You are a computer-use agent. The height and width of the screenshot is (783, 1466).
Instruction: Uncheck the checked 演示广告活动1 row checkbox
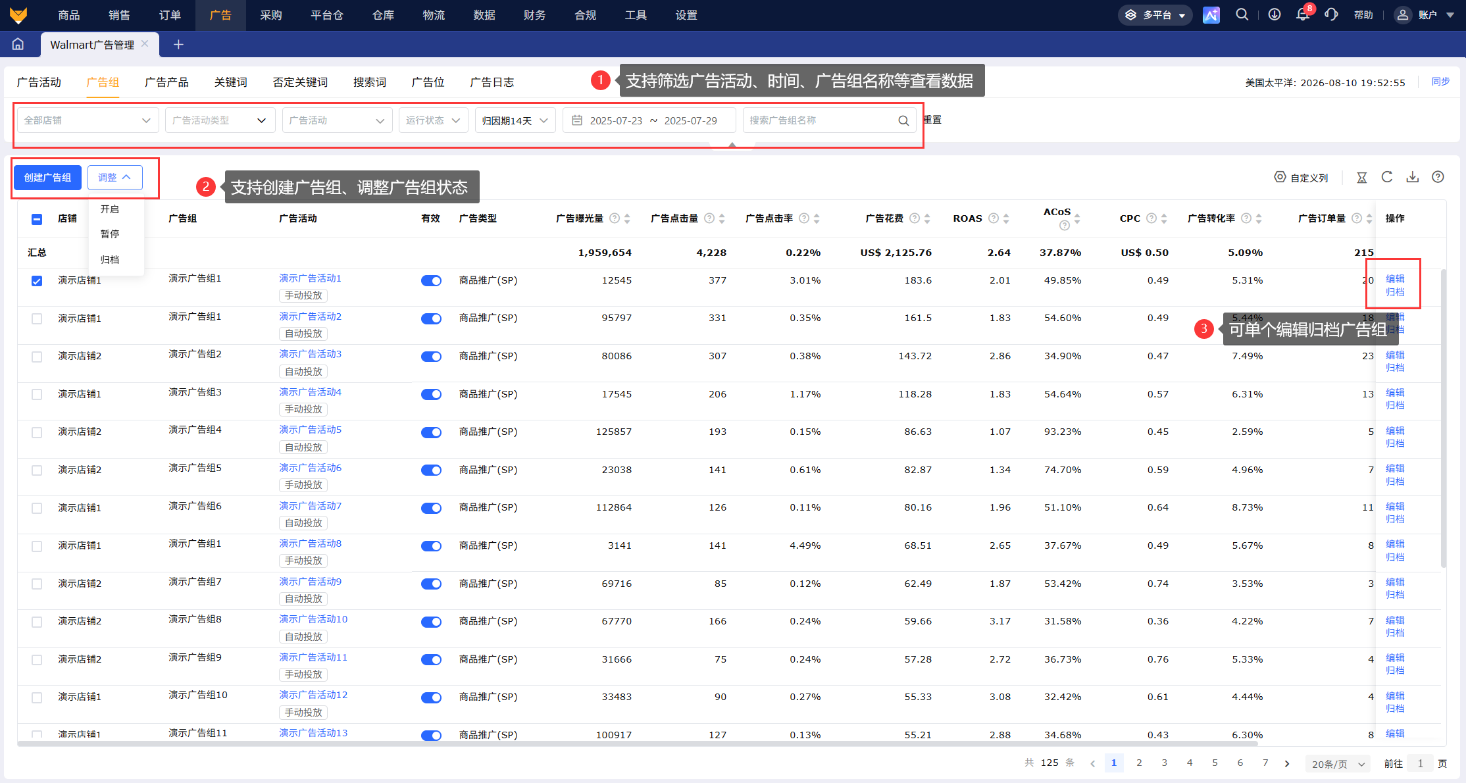37,281
